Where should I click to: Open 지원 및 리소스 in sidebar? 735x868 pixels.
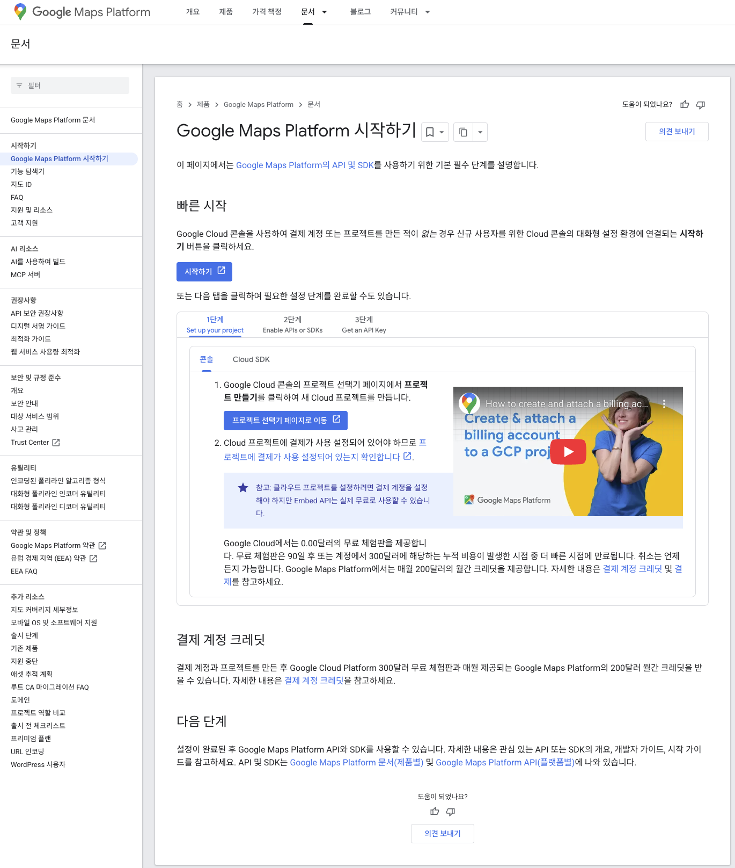32,210
